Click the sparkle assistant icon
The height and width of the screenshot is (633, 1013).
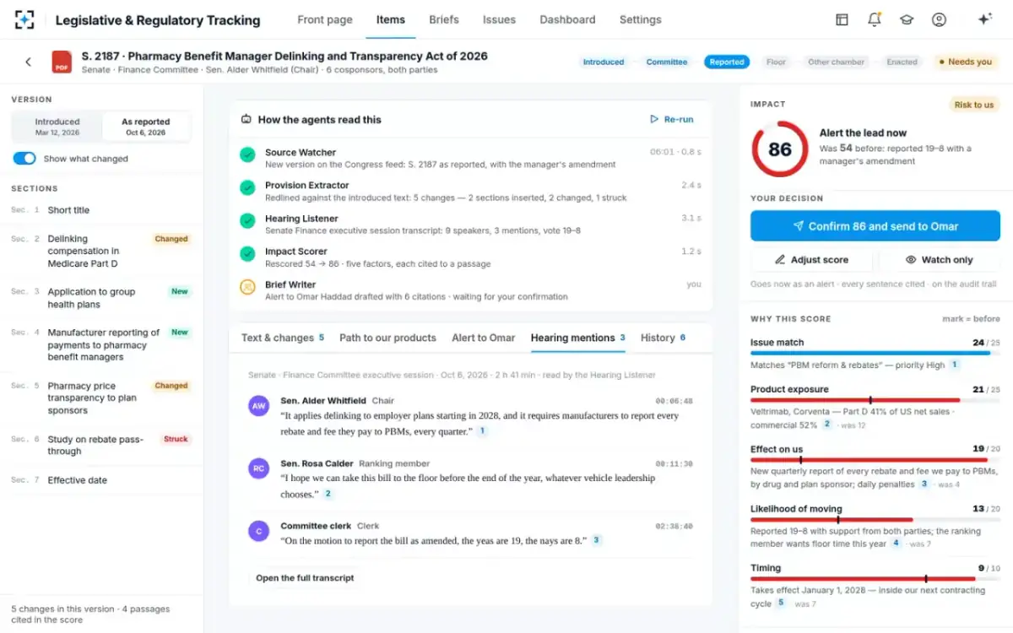tap(984, 19)
